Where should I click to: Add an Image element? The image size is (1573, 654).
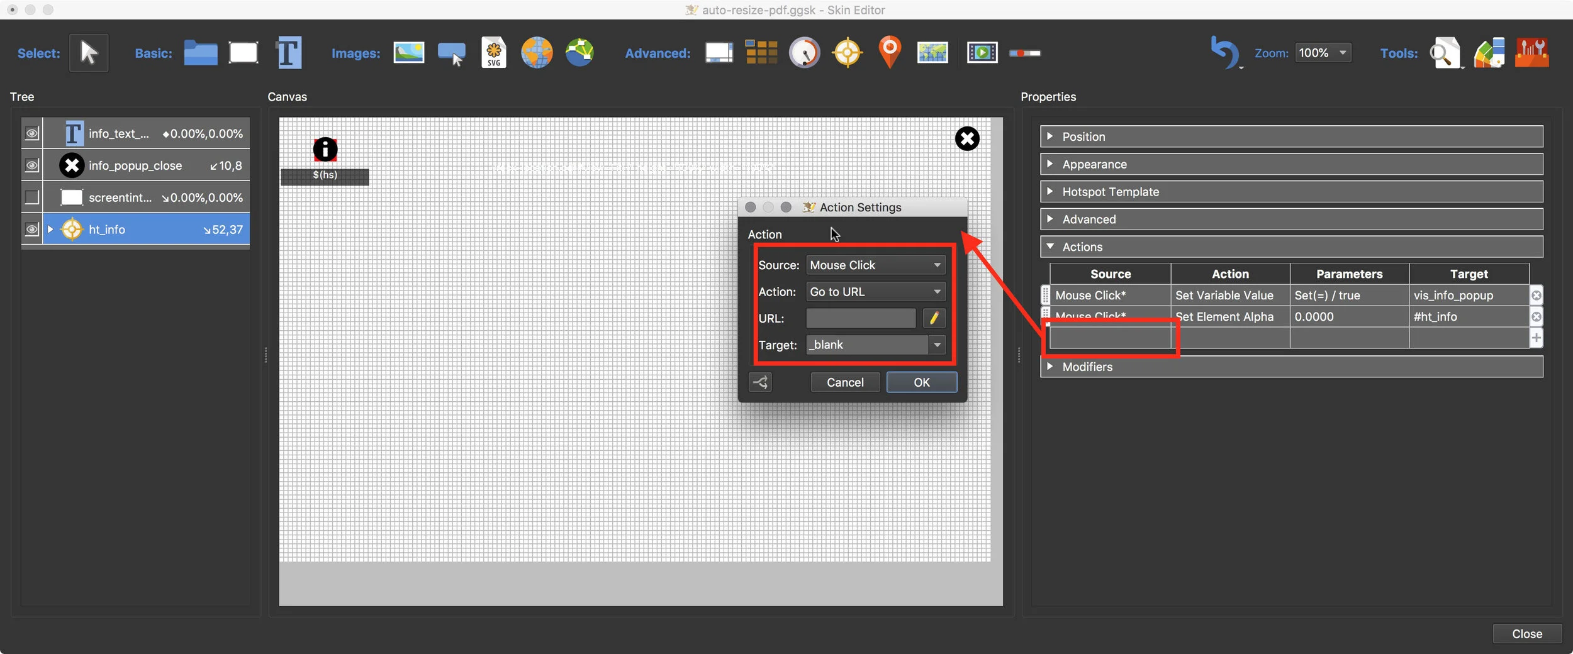point(409,53)
